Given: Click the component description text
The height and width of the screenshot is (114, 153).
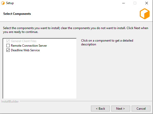Looking at the screenshot, I should coord(107,42).
